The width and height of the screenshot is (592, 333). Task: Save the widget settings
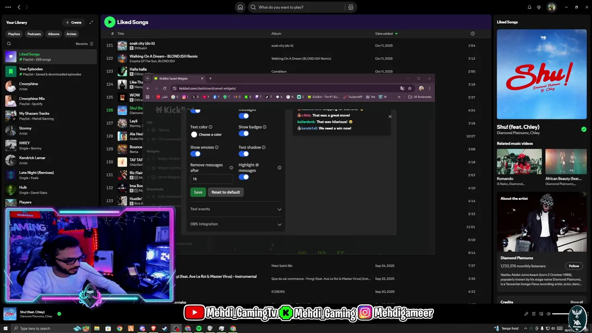coord(198,192)
